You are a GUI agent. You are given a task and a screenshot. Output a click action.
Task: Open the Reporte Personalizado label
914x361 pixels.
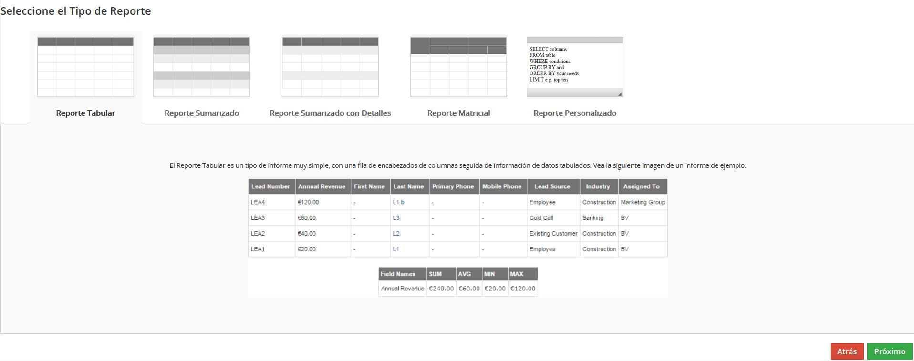click(575, 113)
